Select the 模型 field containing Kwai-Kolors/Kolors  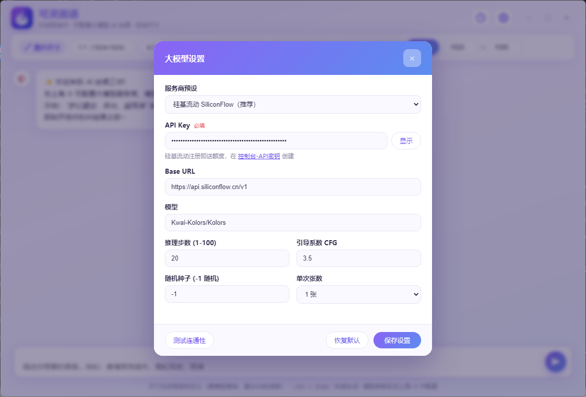(x=293, y=223)
